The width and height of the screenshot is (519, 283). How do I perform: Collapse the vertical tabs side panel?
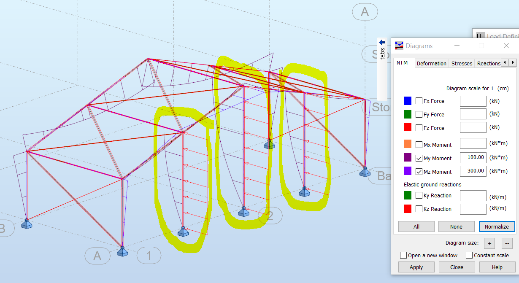[382, 42]
